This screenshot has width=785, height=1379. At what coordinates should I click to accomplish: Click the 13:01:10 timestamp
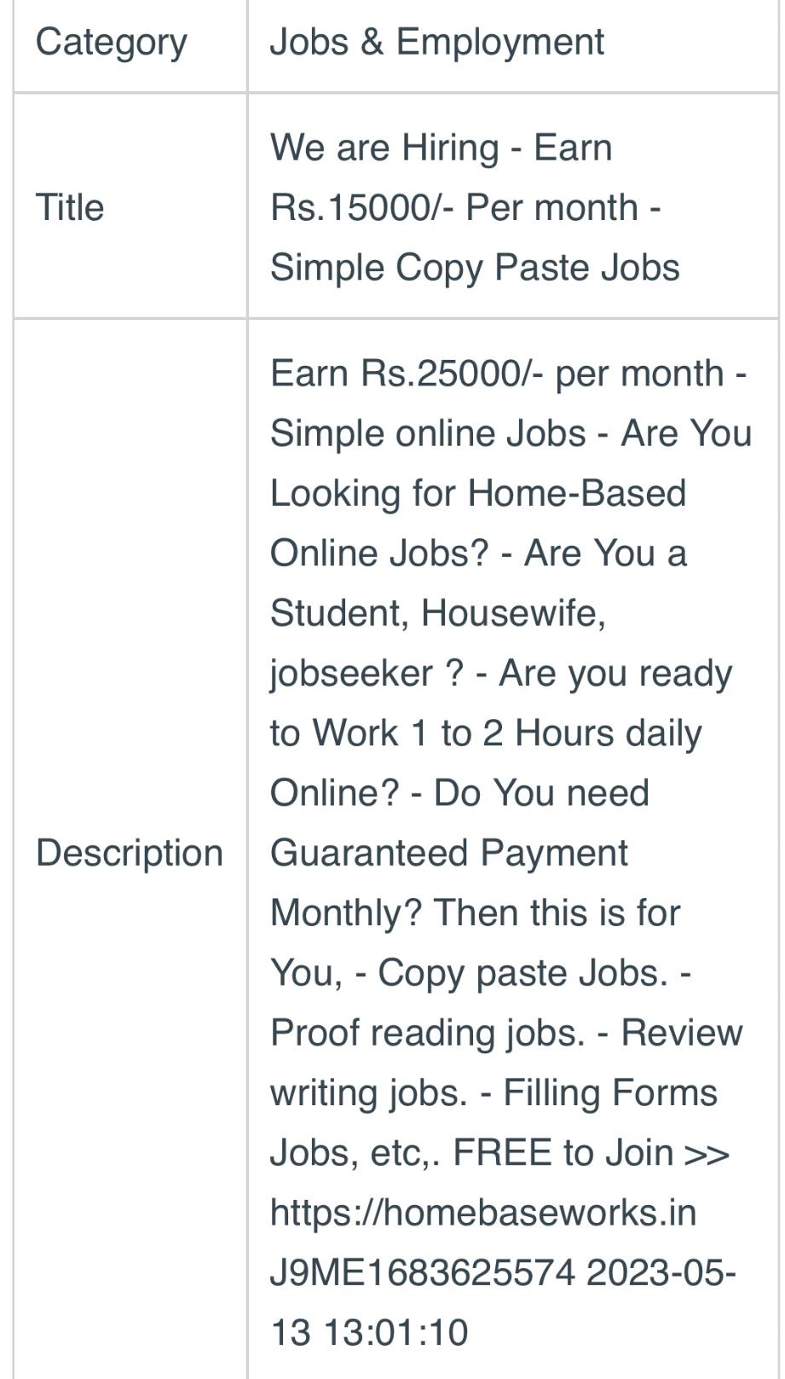[x=395, y=1332]
